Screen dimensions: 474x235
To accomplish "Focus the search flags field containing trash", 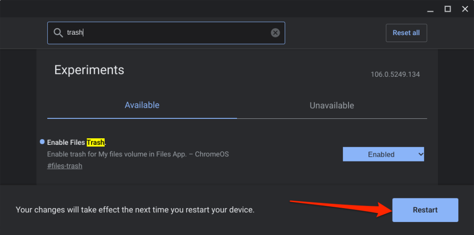I will [x=167, y=33].
